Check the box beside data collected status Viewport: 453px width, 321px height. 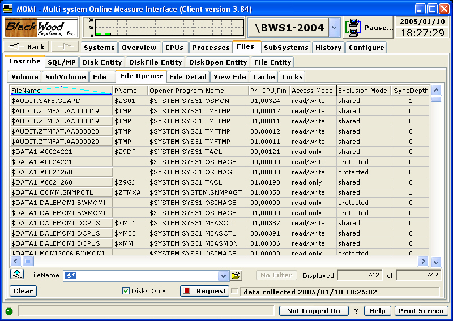234,291
